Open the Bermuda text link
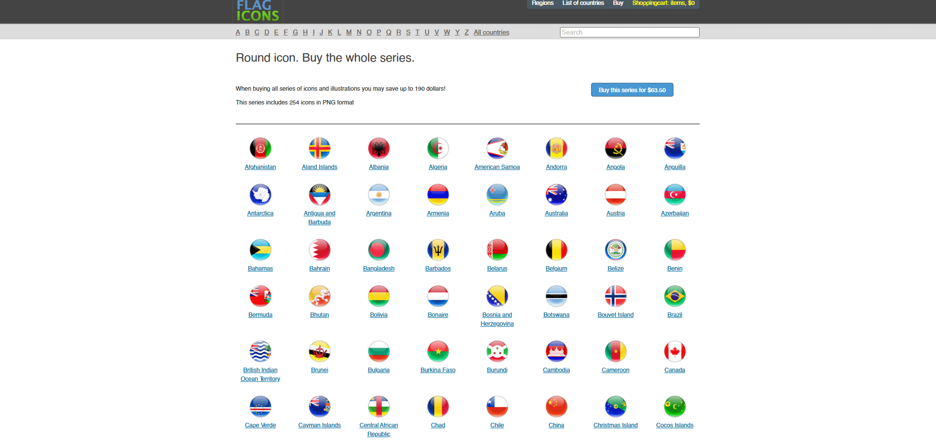The width and height of the screenshot is (936, 446). pos(261,315)
